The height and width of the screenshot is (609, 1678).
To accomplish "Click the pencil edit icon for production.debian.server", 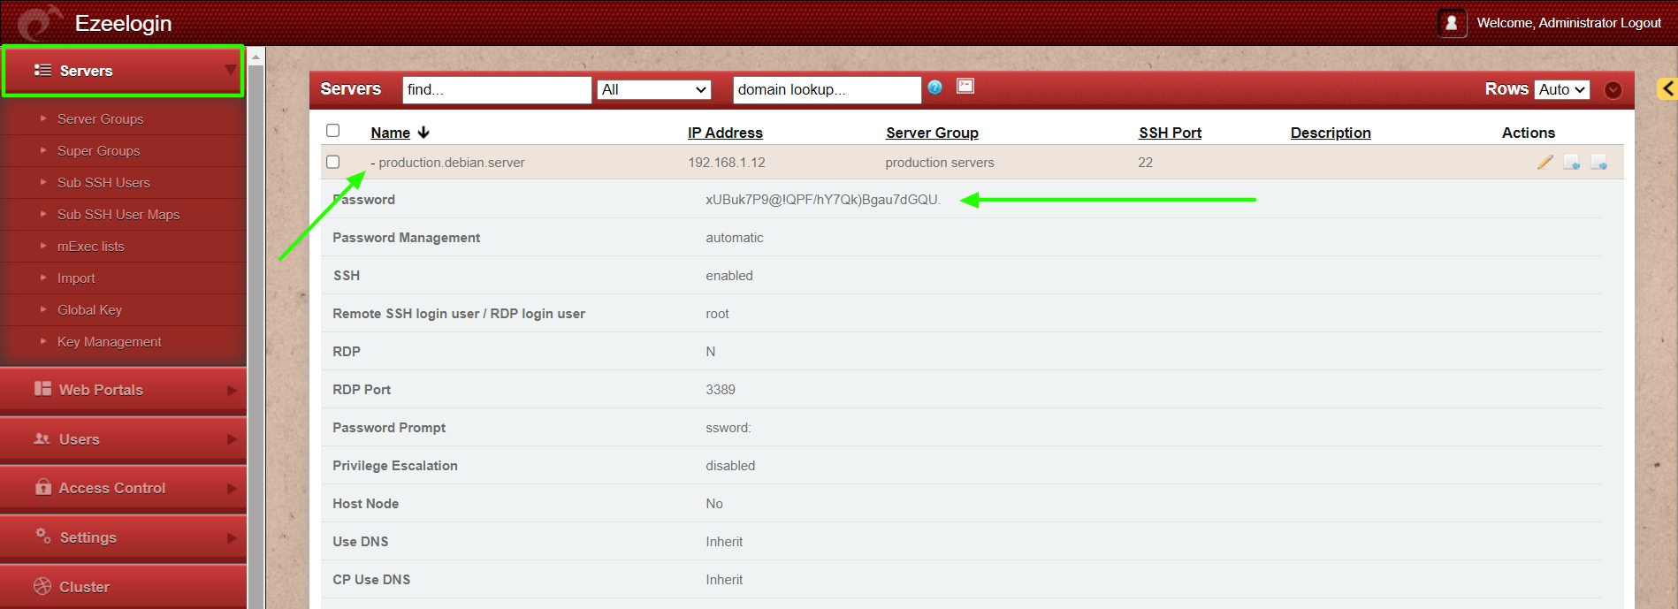I will tap(1545, 162).
